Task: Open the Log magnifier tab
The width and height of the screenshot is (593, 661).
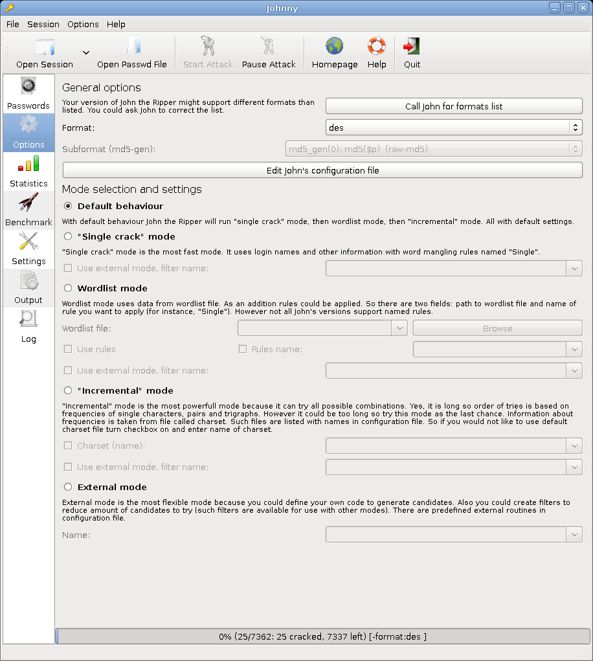Action: click(28, 327)
